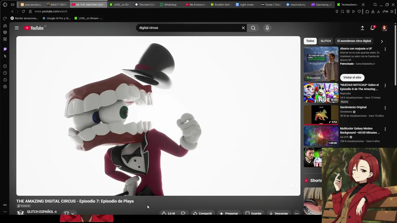Viewport: 397px width, 223px height.
Task: Start voice search with the microphone
Action: (267, 28)
